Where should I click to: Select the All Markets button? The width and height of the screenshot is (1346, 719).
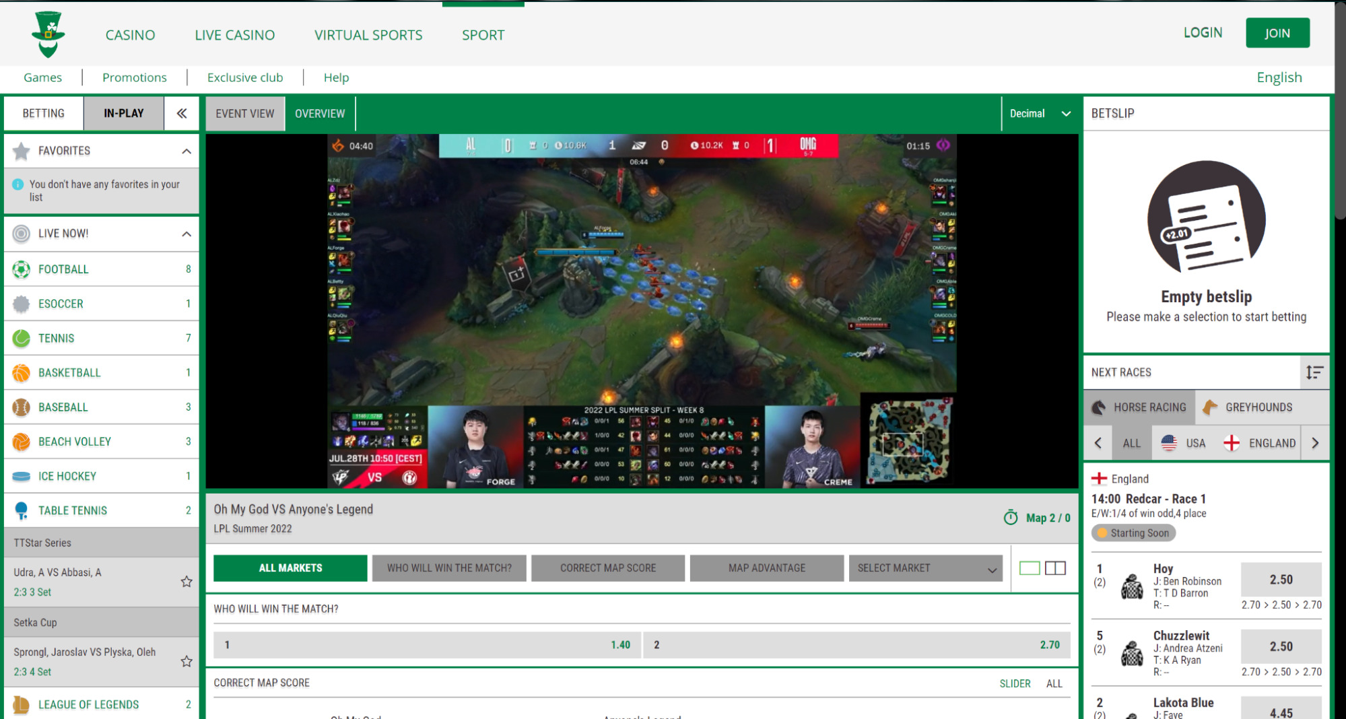pyautogui.click(x=290, y=568)
